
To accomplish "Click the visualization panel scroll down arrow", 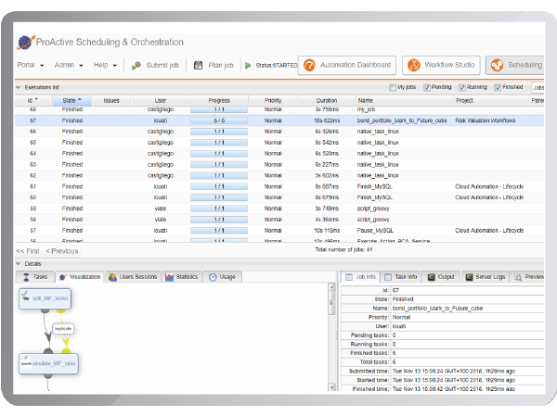I will tap(331, 386).
